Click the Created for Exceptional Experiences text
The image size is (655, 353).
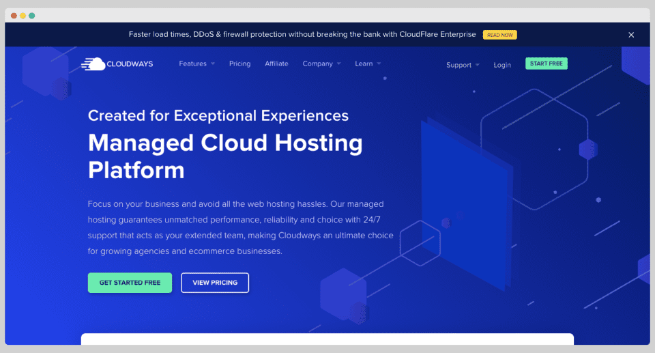(x=218, y=115)
